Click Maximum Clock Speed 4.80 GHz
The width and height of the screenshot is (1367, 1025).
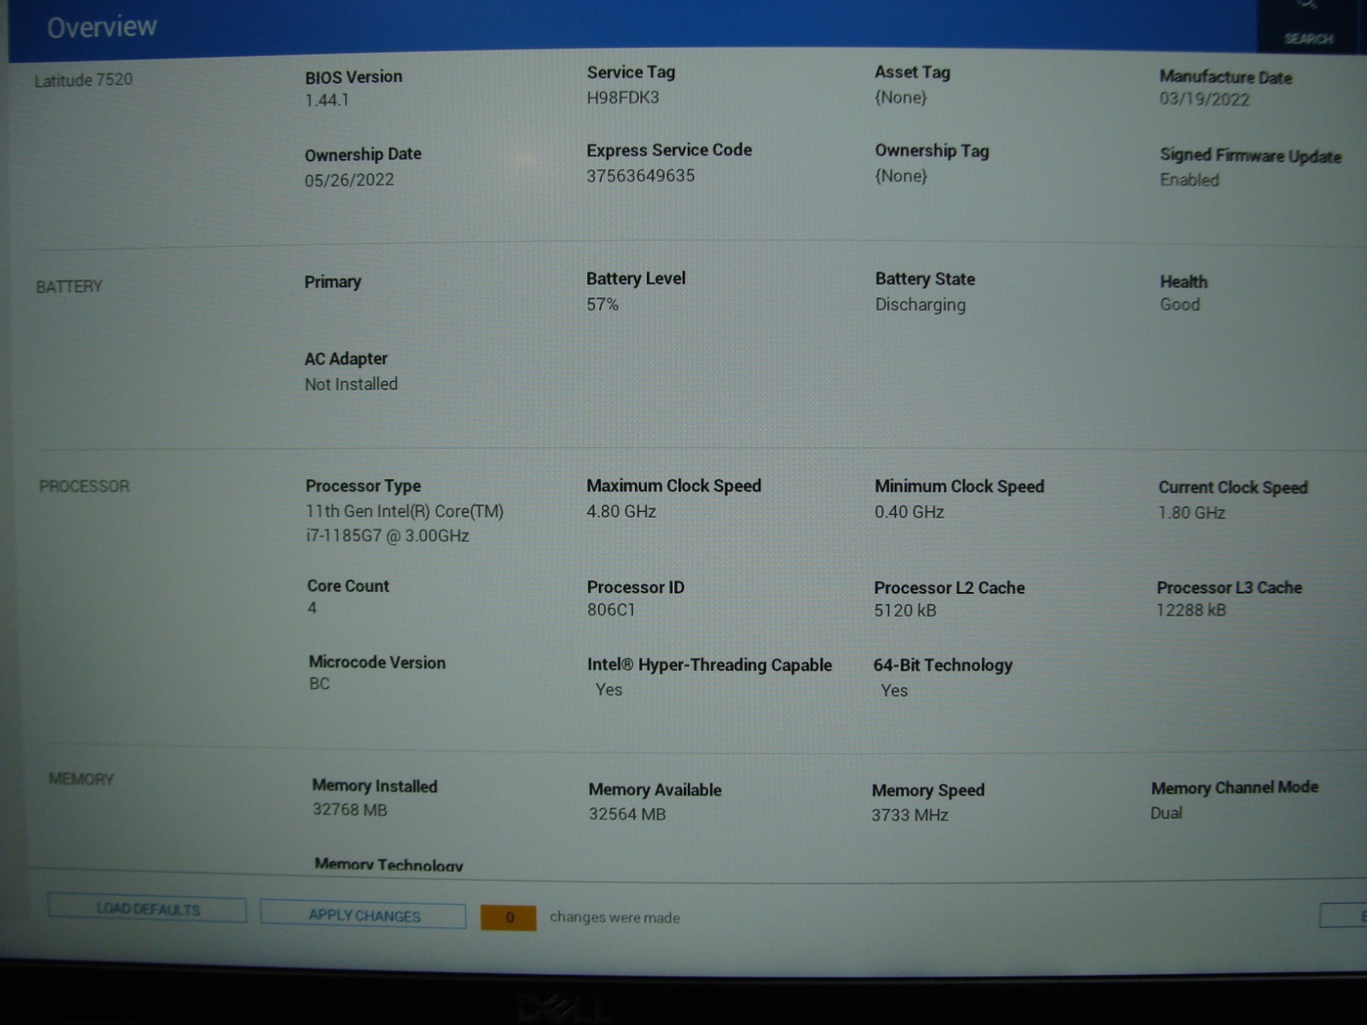621,512
